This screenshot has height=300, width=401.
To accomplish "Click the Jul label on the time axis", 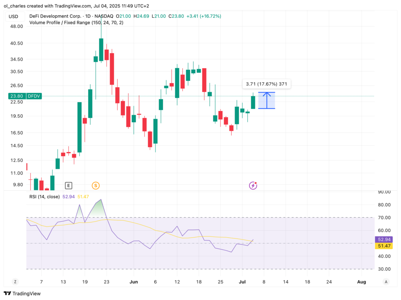I will (242, 282).
